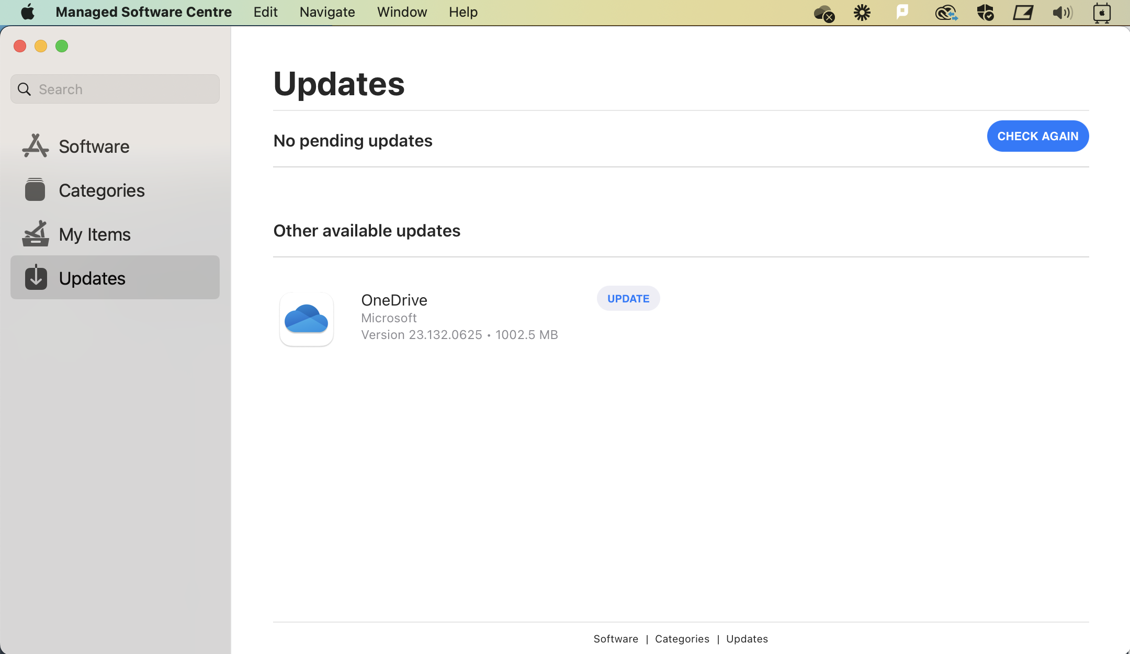Click the CHECK AGAIN button
Screen dimensions: 1130x654
click(1038, 136)
